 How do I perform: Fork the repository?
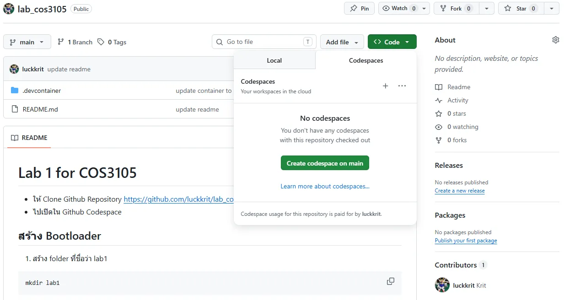tap(456, 8)
